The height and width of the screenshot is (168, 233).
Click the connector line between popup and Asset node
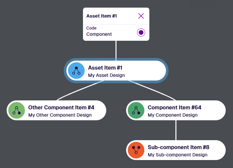pos(116,50)
